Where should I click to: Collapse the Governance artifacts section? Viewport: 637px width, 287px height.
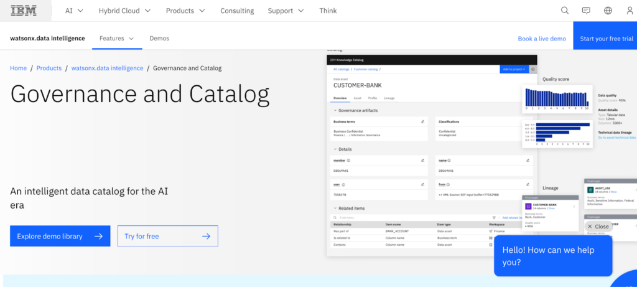pos(335,110)
